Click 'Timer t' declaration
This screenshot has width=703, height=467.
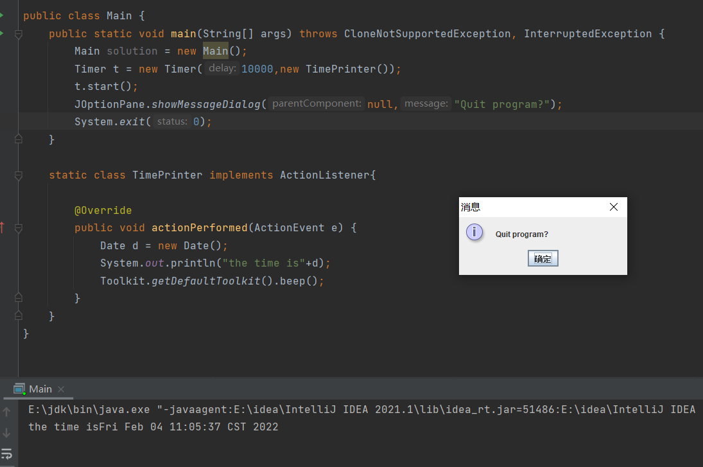point(97,69)
